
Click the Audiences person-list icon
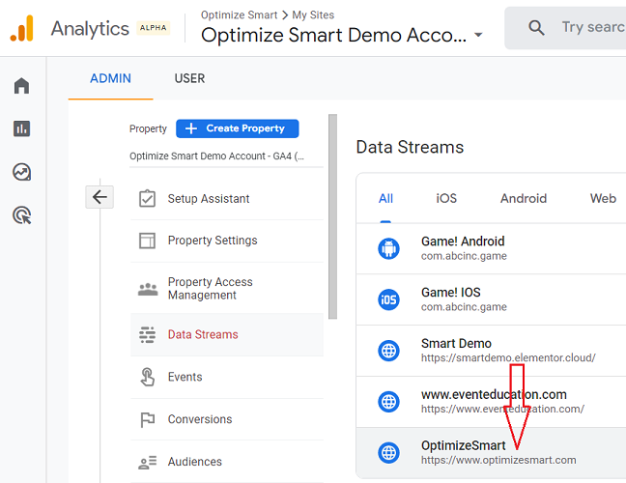[147, 462]
